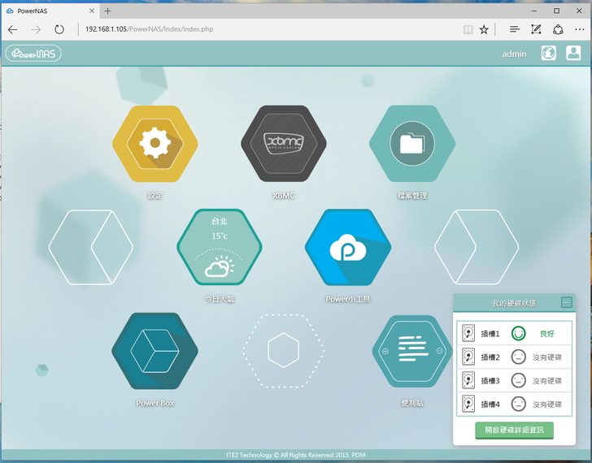Open Power小工具 cloud tools
Viewport: 592px width, 463px height.
[x=348, y=248]
